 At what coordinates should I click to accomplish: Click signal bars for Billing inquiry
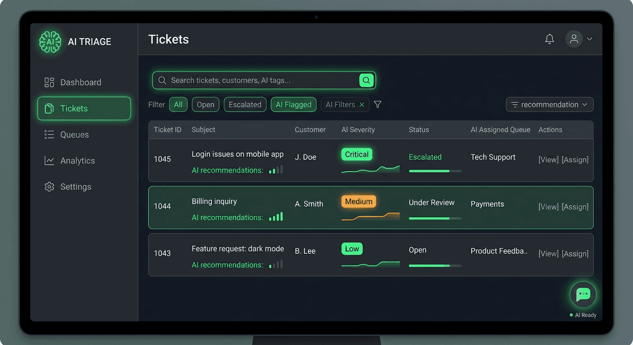(276, 217)
